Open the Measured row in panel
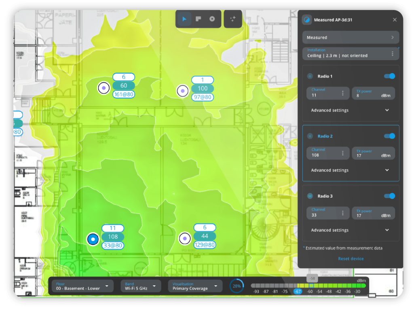 (351, 38)
